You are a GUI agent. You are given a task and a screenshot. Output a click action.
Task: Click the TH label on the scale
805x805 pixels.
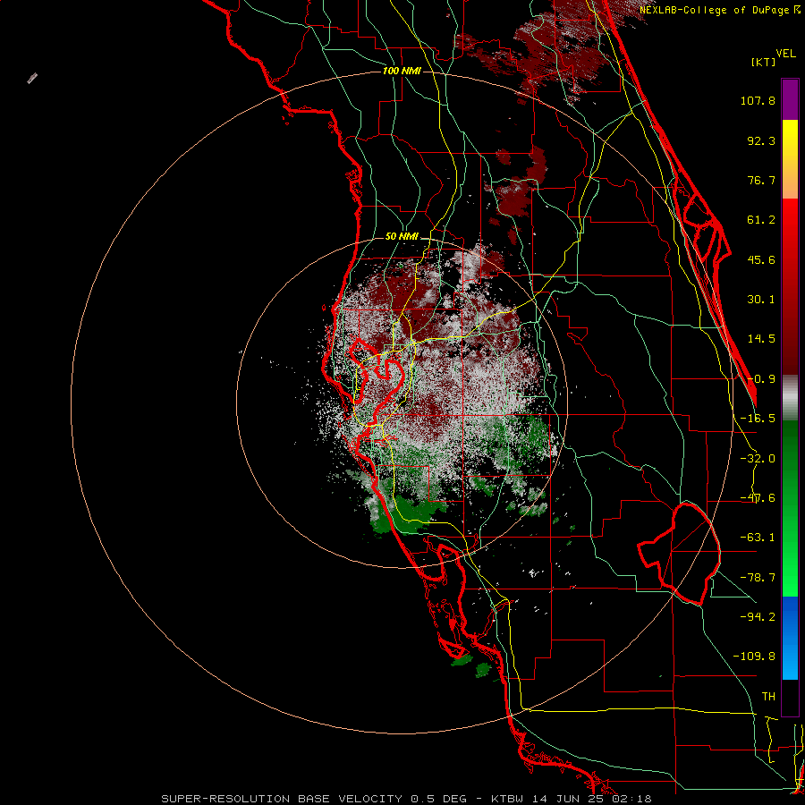(768, 697)
